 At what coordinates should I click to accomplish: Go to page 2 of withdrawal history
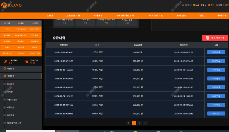140,123
